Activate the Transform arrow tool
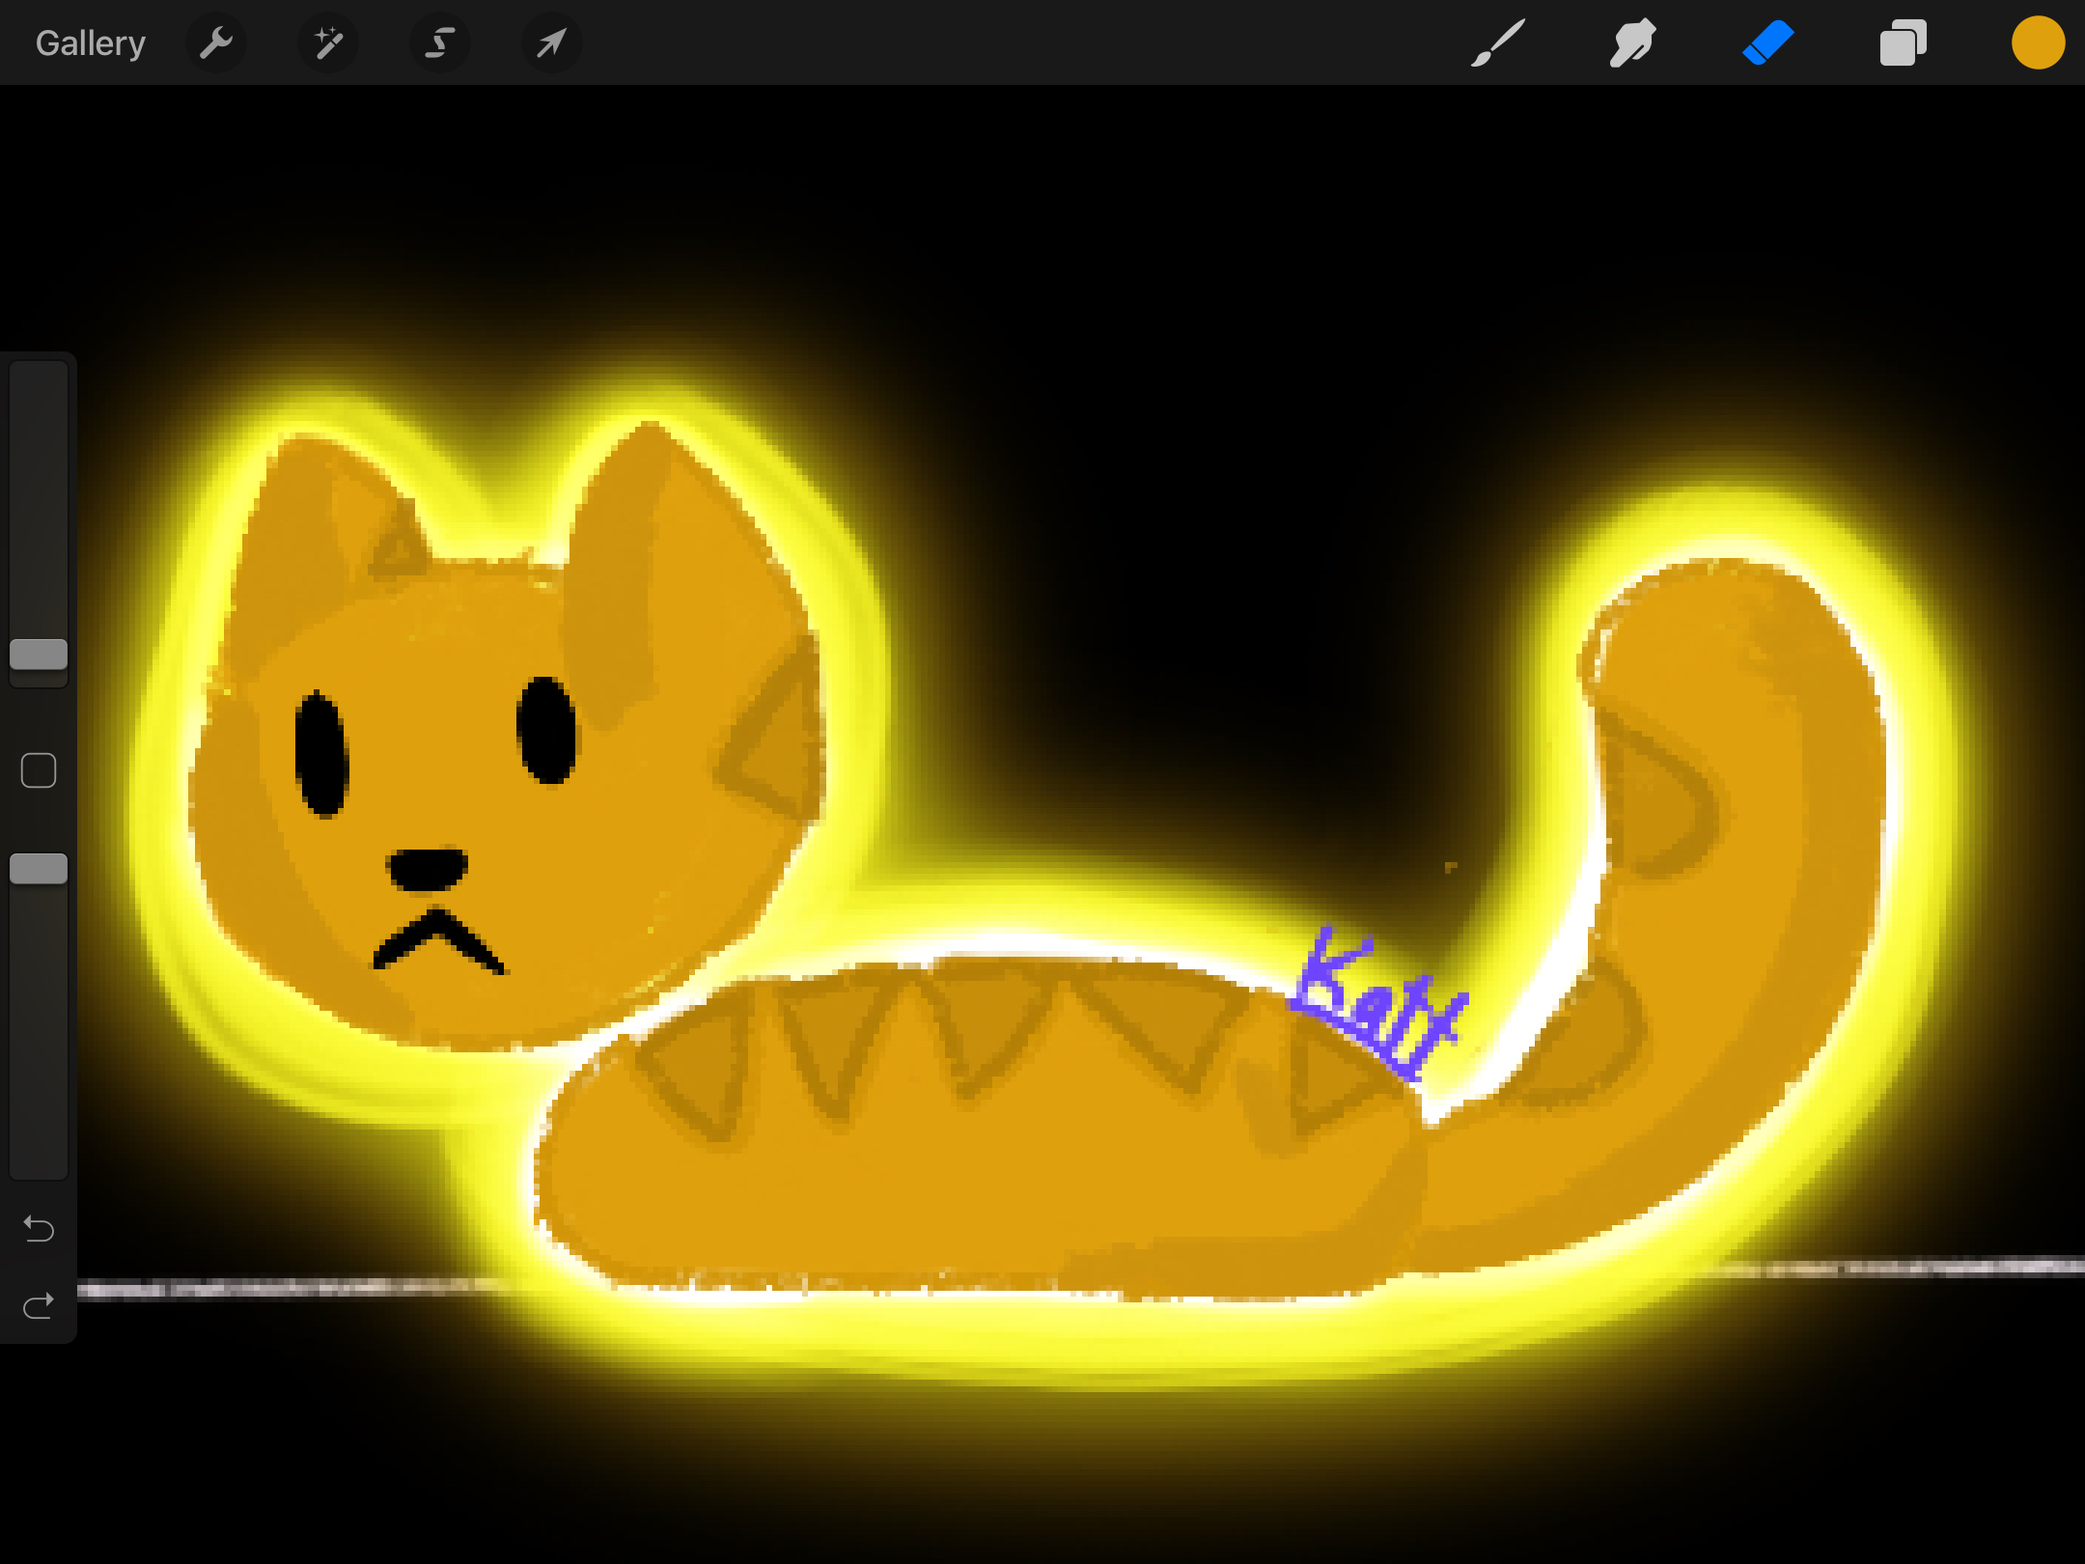The height and width of the screenshot is (1564, 2085). 551,43
